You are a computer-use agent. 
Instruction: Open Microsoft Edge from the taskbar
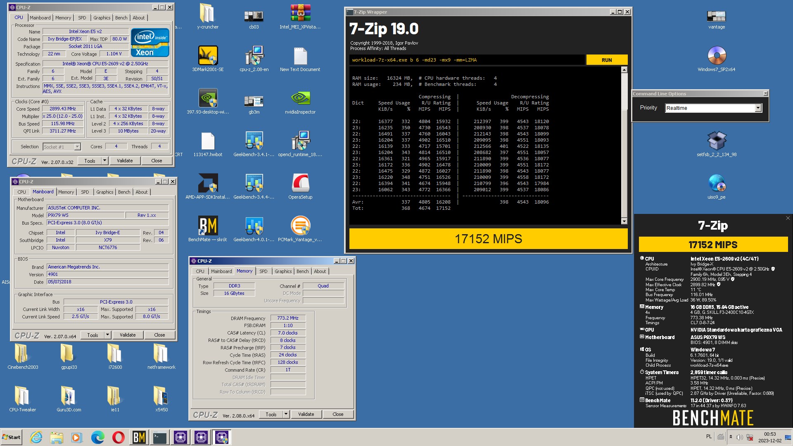pyautogui.click(x=97, y=437)
